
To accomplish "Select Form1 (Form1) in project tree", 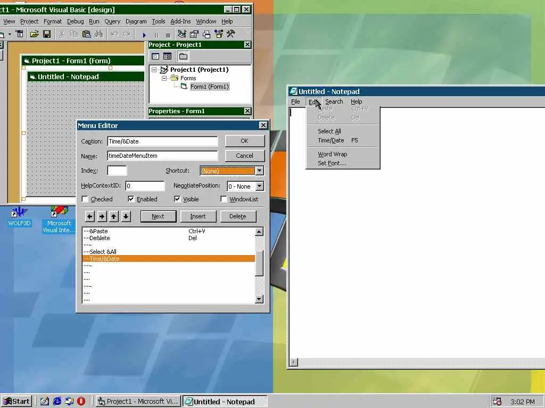I will (x=210, y=87).
